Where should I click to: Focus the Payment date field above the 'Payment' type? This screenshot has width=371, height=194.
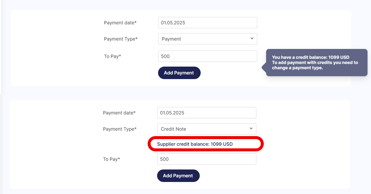coord(208,23)
